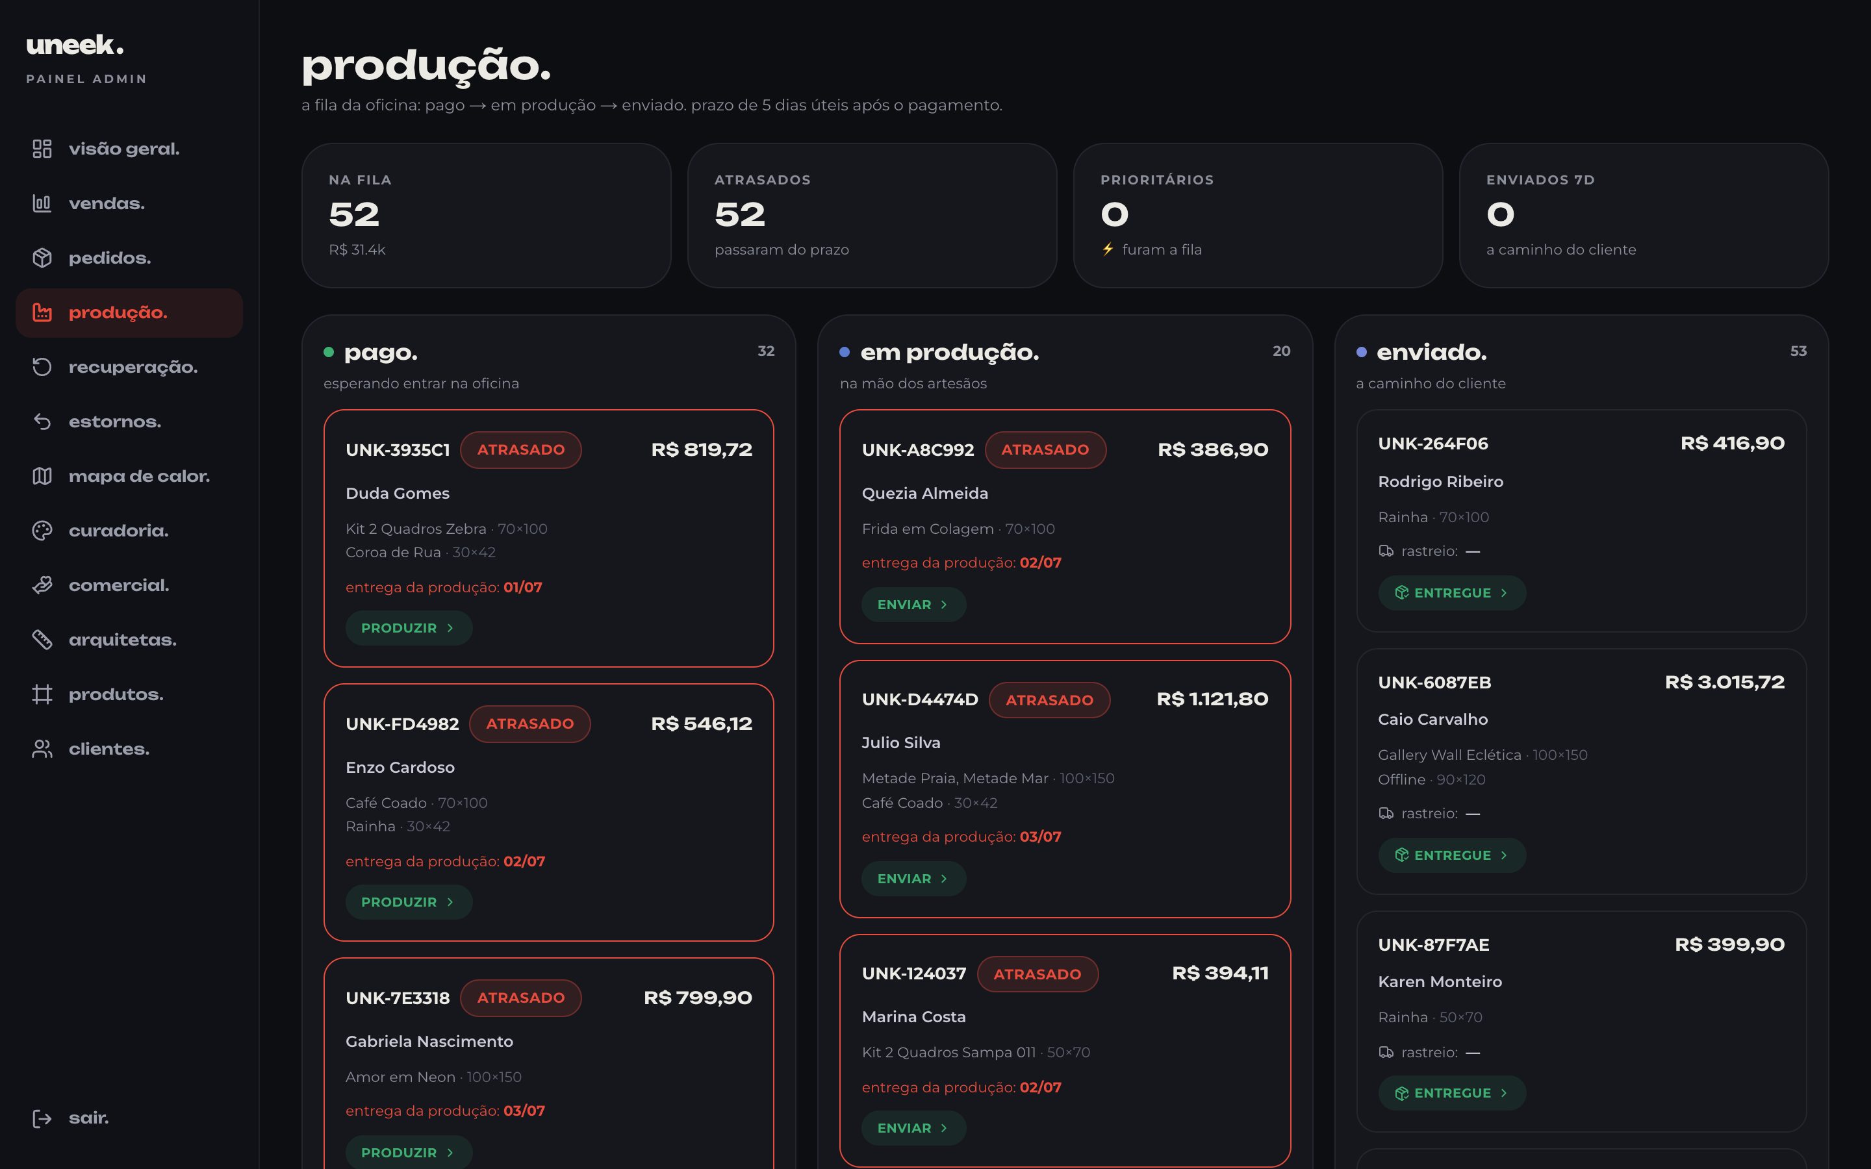Mark Caio Carvalho's order as Entregue
This screenshot has width=1871, height=1169.
[1451, 855]
